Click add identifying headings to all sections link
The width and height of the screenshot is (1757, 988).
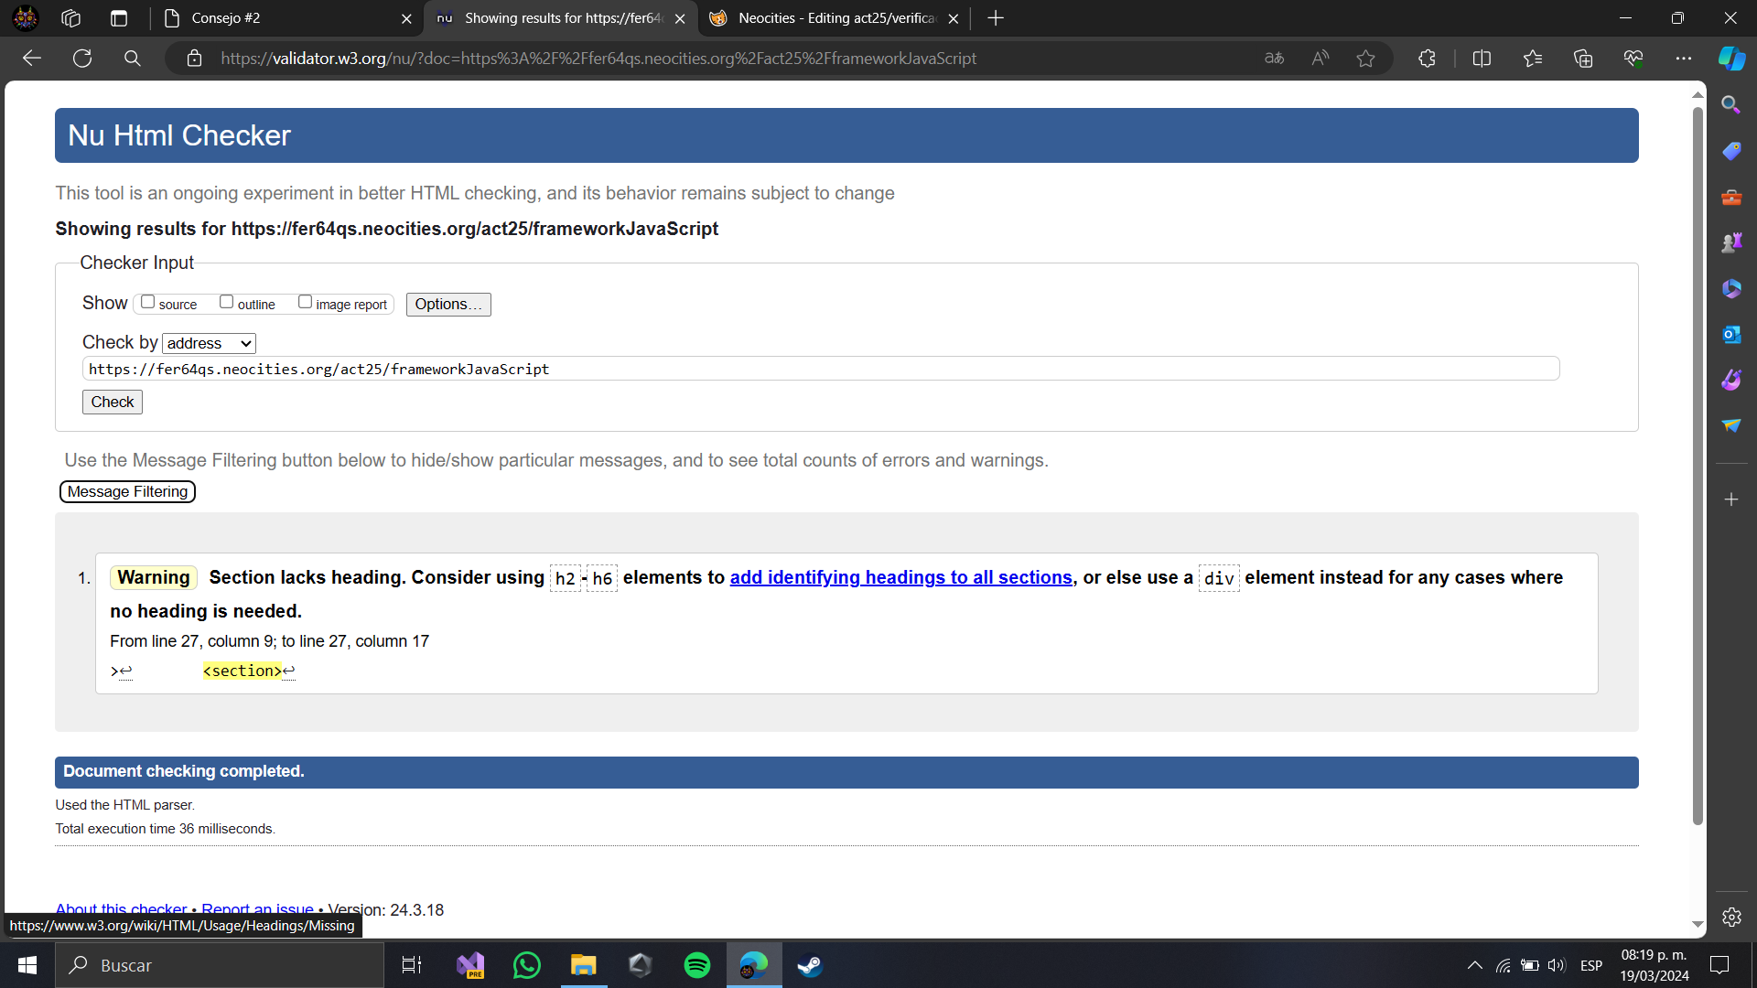pos(900,576)
